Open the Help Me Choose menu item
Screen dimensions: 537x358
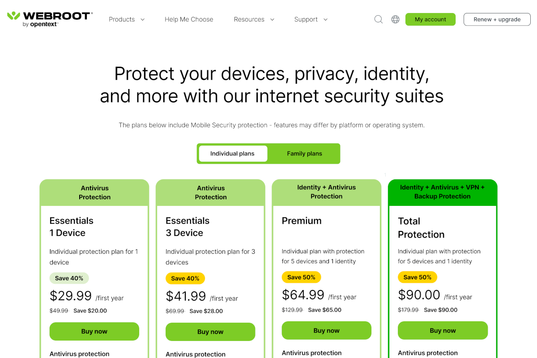(x=189, y=19)
